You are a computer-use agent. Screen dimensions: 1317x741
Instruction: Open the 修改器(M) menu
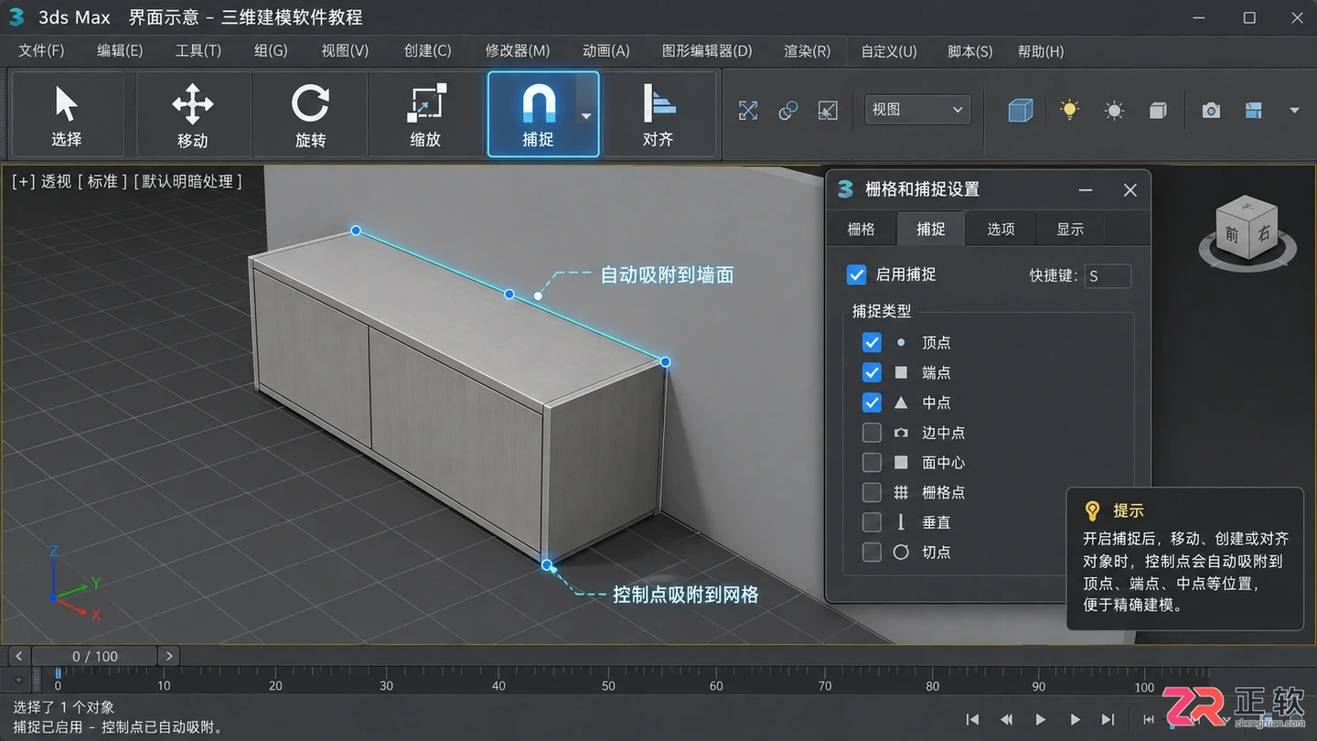coord(518,50)
